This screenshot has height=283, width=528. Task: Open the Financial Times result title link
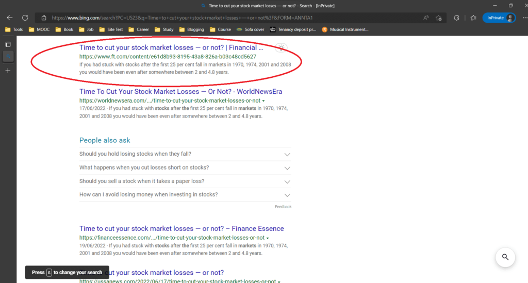pyautogui.click(x=171, y=47)
